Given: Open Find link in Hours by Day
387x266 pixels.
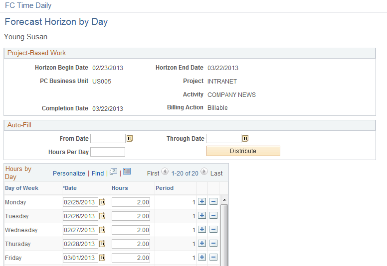Looking at the screenshot, I should point(98,173).
